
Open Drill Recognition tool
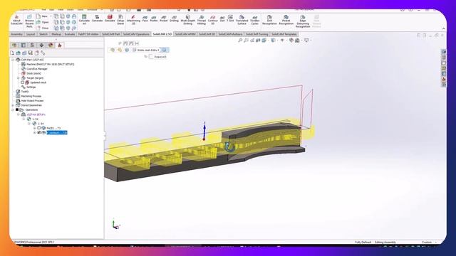tap(269, 20)
